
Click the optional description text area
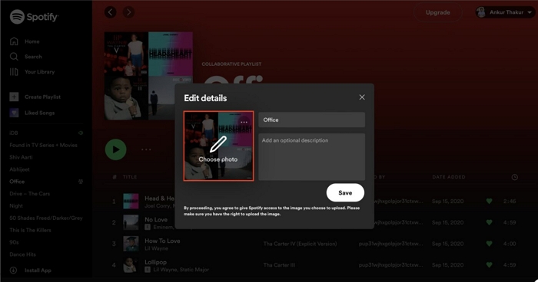click(311, 157)
